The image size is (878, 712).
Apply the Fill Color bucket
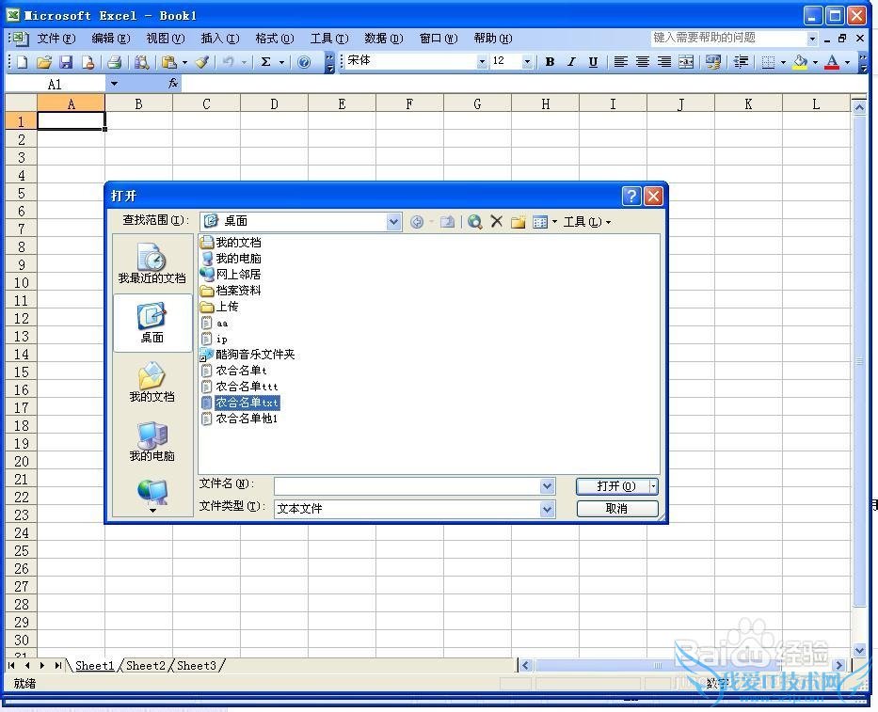pyautogui.click(x=800, y=62)
